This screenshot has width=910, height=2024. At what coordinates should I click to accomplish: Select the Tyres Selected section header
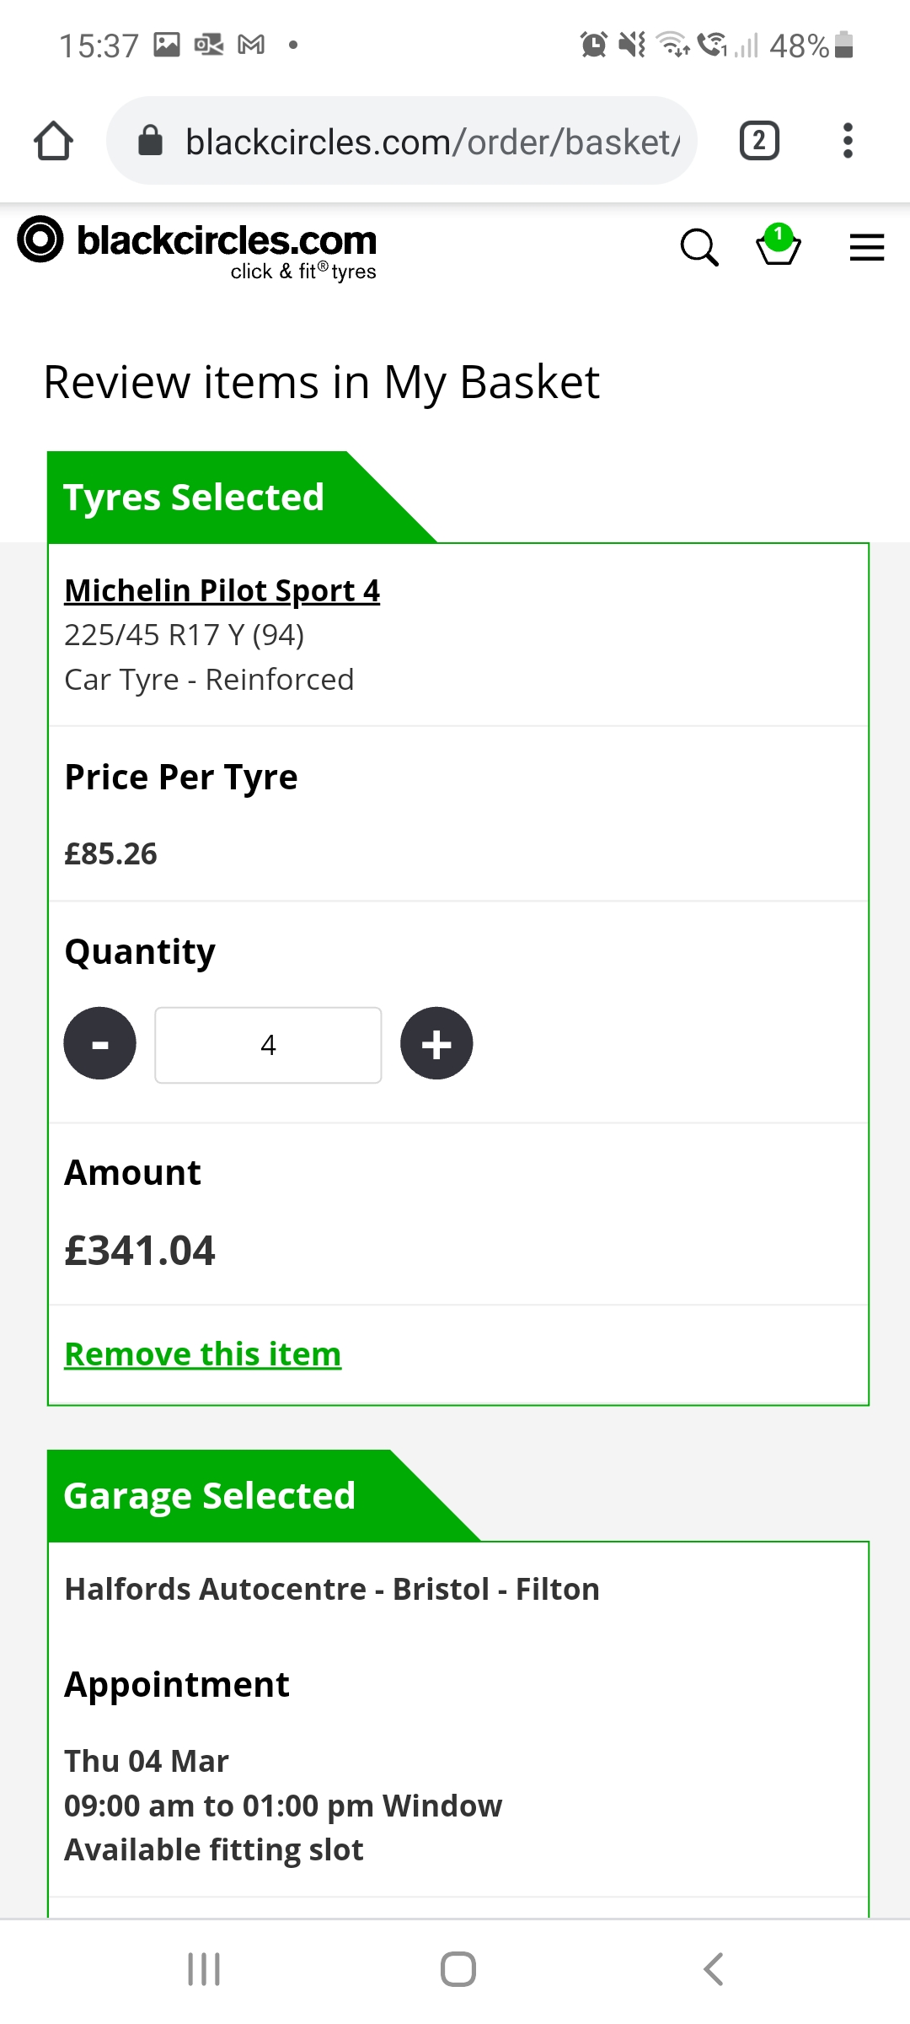(194, 497)
